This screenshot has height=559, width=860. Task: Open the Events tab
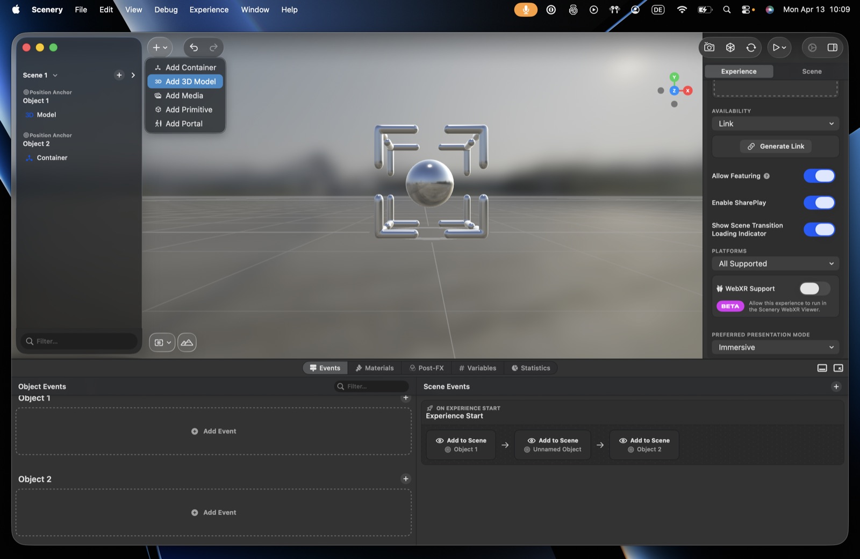click(325, 368)
